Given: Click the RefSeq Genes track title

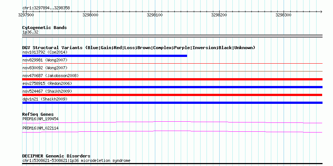Looking at the screenshot, I should coord(38,114).
